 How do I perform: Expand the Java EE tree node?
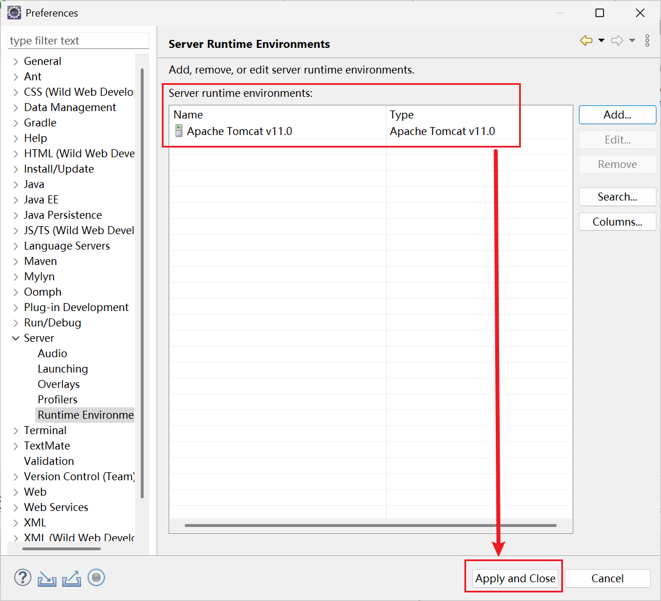(15, 200)
